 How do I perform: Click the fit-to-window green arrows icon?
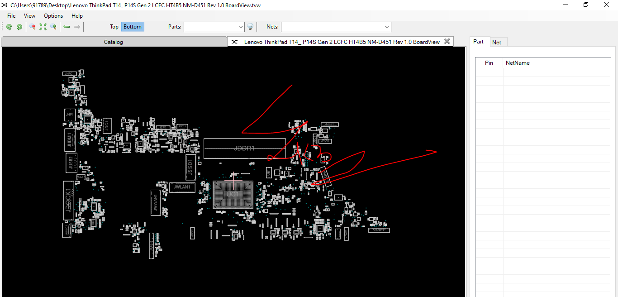pyautogui.click(x=43, y=27)
